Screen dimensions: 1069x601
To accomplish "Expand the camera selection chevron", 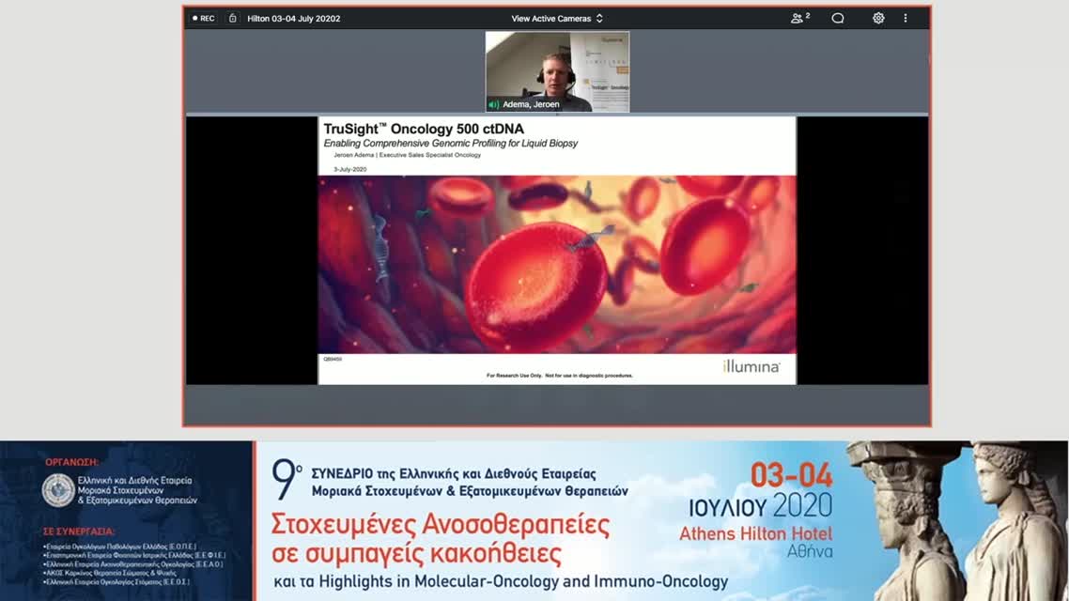I will tap(601, 17).
